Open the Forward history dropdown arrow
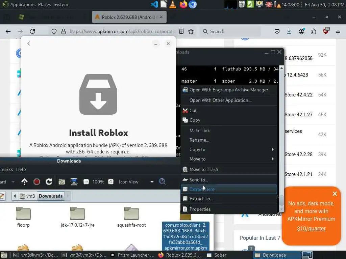 13,182
